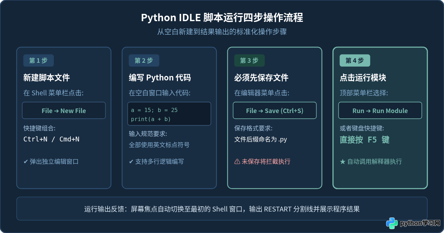
Task: Click the code line a = 15; b = 25
Action: point(154,110)
